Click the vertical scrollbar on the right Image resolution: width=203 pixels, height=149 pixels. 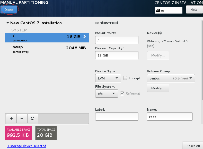[x=202, y=60]
